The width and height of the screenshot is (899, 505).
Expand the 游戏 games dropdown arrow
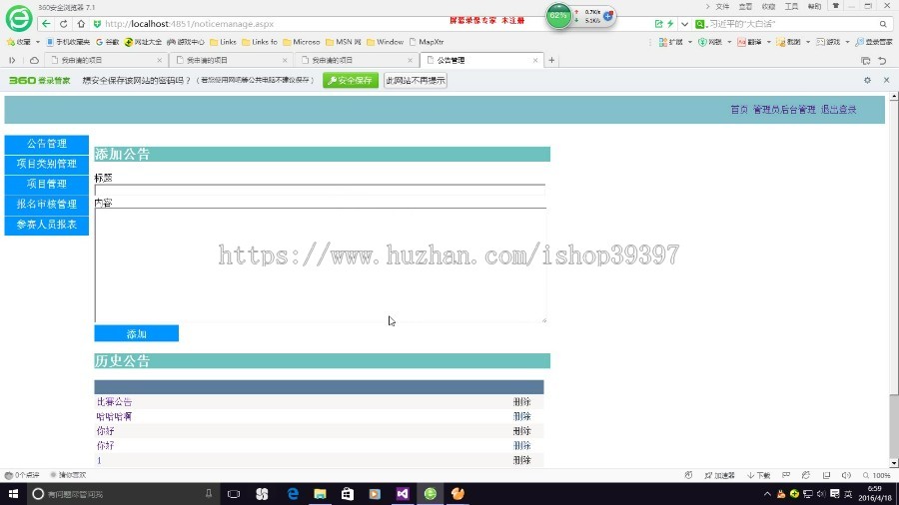coord(847,42)
